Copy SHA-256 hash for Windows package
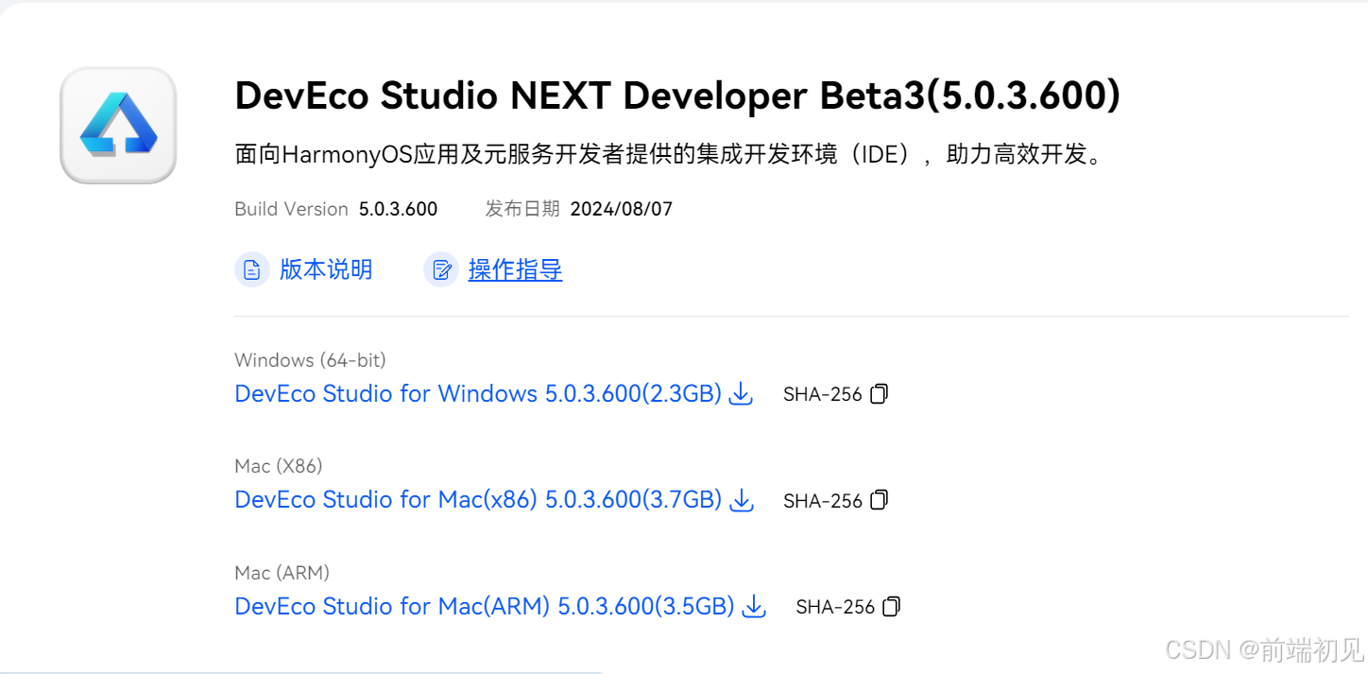Viewport: 1368px width, 674px height. [880, 394]
